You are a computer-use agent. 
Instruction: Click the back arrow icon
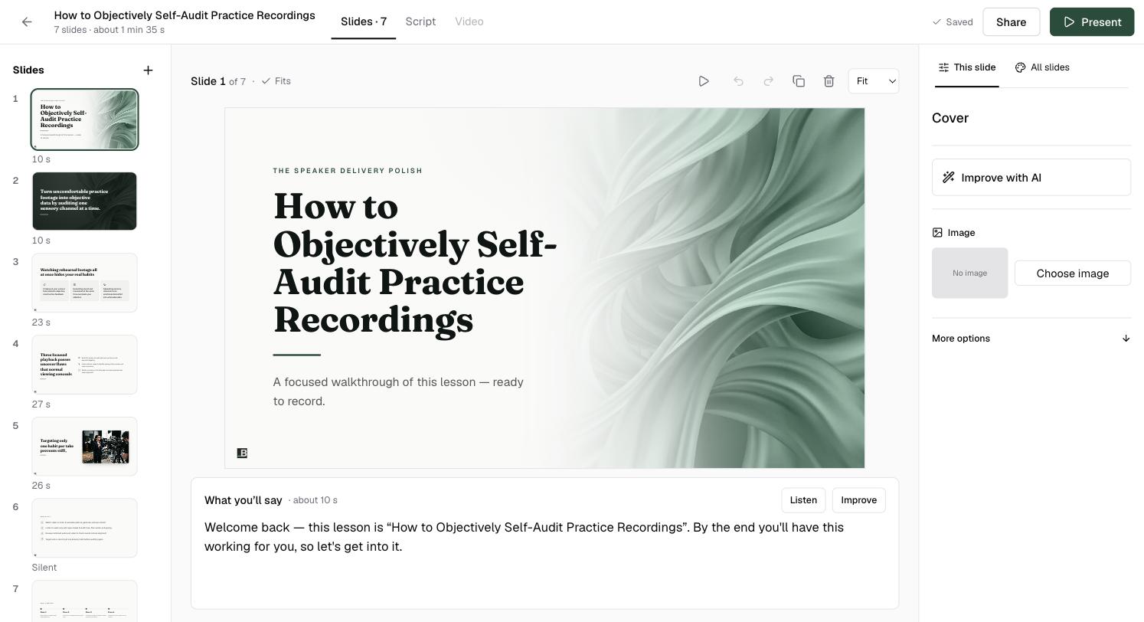tap(27, 22)
